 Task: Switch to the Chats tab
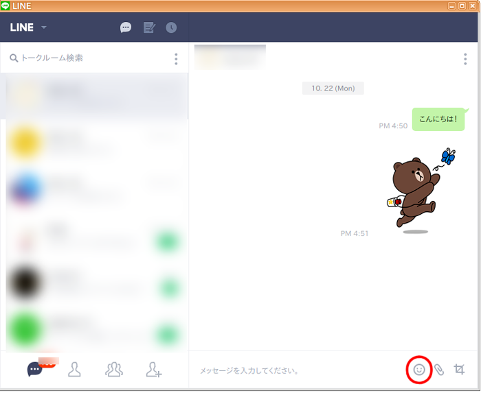34,369
